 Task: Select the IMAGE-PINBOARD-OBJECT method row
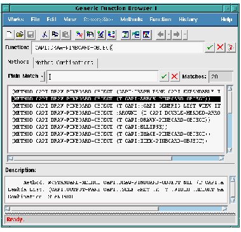116,134
